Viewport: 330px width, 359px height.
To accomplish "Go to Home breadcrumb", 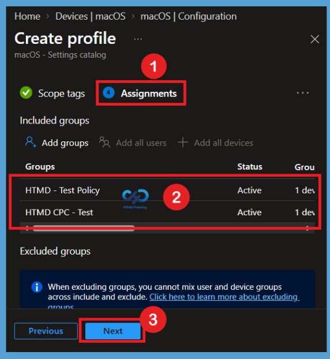I will click(x=27, y=16).
